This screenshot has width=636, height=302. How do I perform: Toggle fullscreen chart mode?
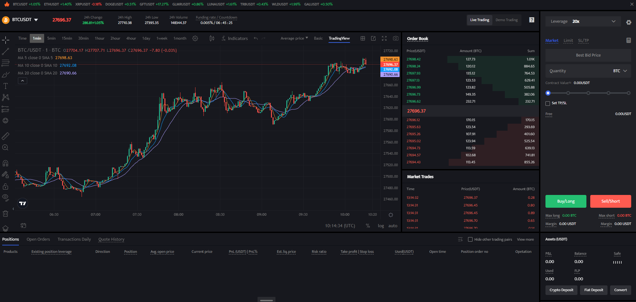384,38
